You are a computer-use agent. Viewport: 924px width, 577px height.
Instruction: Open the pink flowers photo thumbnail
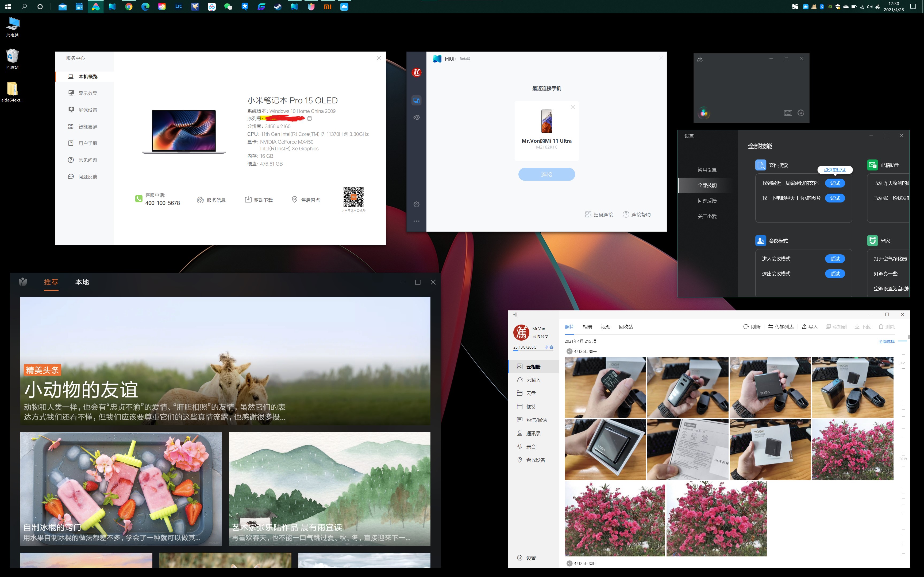(x=852, y=450)
